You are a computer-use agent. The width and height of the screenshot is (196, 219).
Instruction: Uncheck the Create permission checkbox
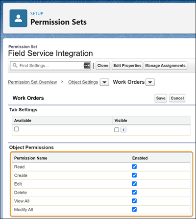tap(134, 175)
